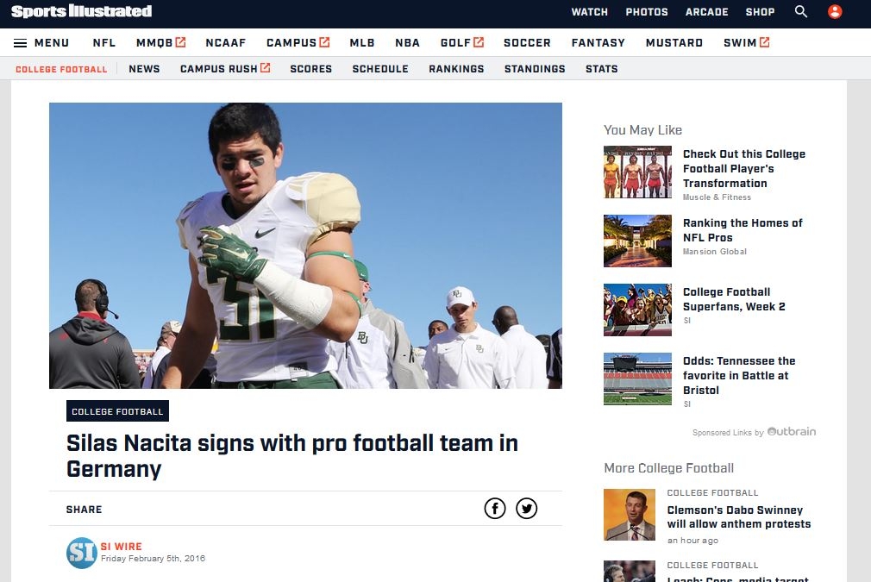Switch to the RANKINGS tab
The width and height of the screenshot is (871, 582).
tap(456, 69)
